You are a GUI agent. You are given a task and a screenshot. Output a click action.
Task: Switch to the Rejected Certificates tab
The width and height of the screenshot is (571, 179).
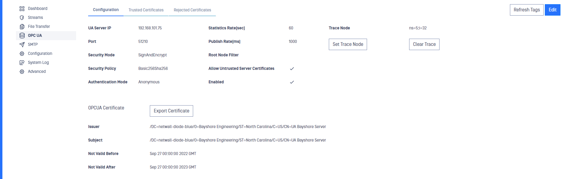point(192,10)
